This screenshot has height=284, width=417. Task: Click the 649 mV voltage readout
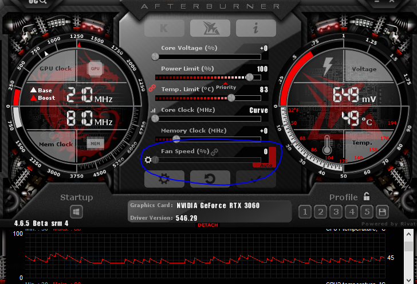coord(355,95)
